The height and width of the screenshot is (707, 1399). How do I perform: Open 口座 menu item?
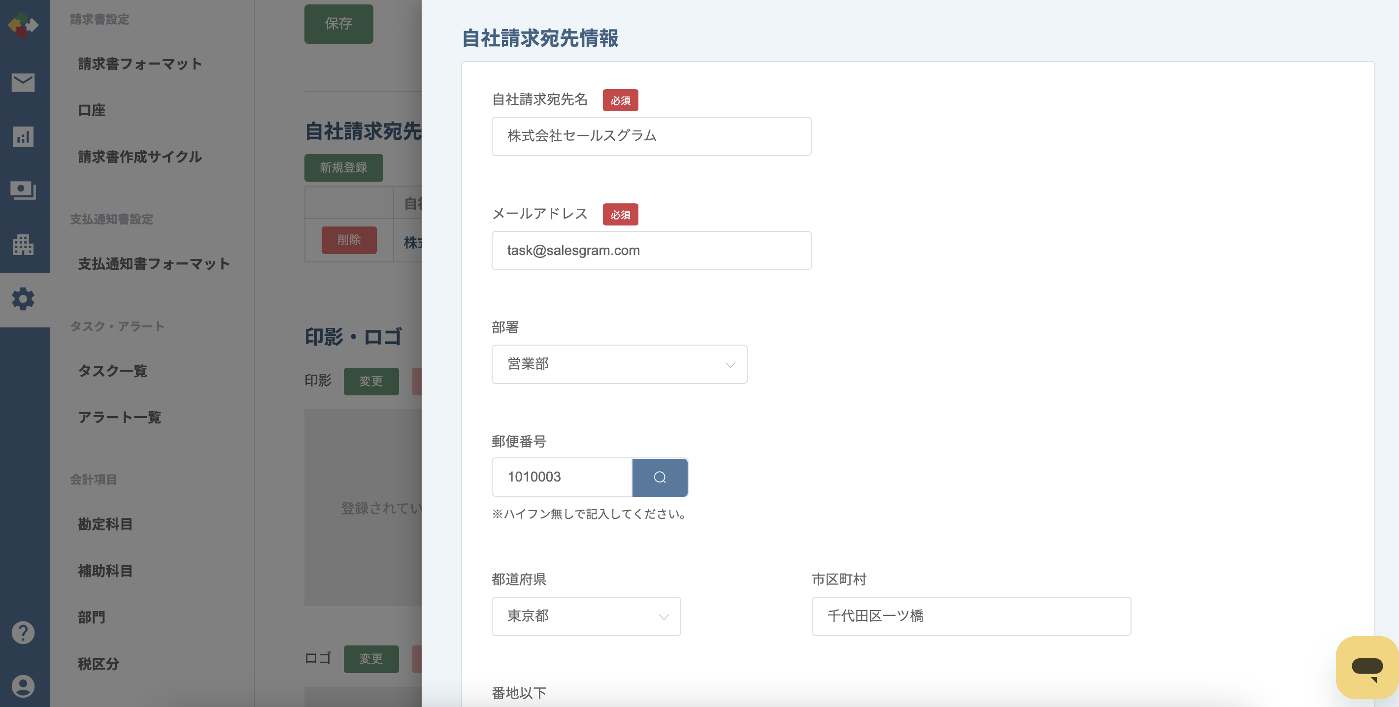(x=92, y=111)
